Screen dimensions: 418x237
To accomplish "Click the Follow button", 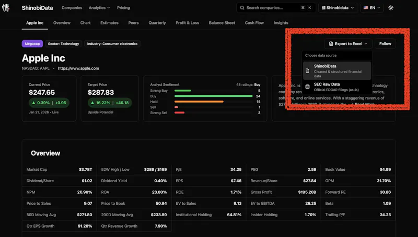I will coord(385,44).
